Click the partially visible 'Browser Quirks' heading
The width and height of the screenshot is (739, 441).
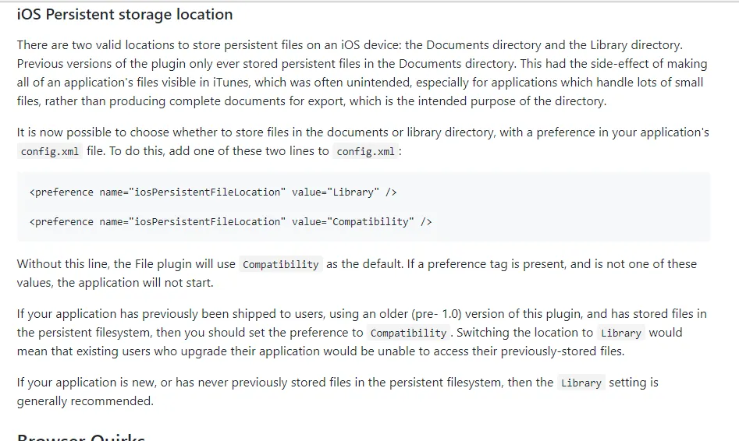point(80,436)
